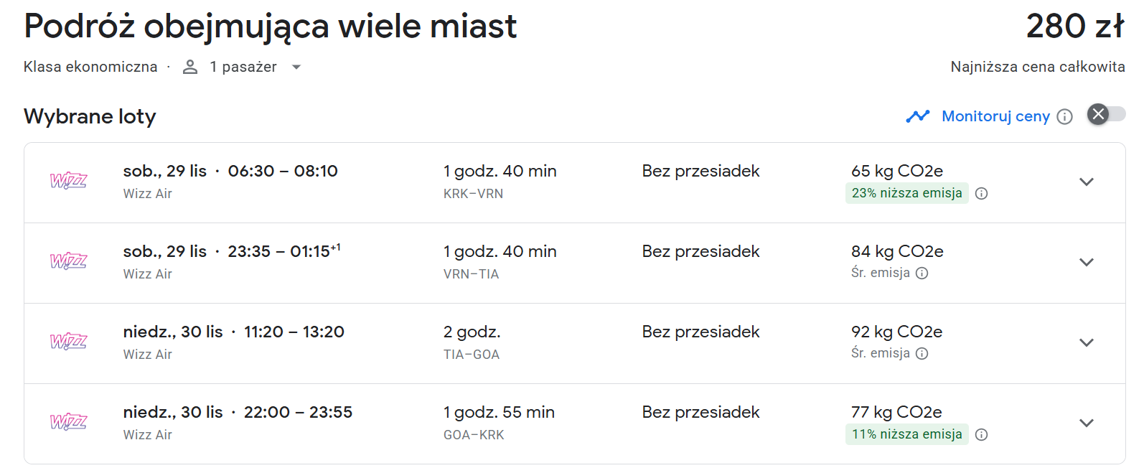Click the 23% niższa emisja badge

tap(907, 193)
